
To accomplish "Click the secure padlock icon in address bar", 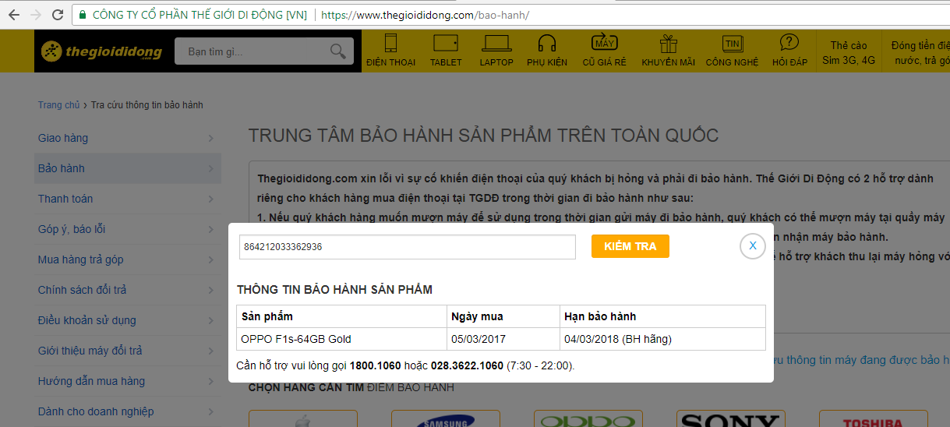I will [x=82, y=15].
